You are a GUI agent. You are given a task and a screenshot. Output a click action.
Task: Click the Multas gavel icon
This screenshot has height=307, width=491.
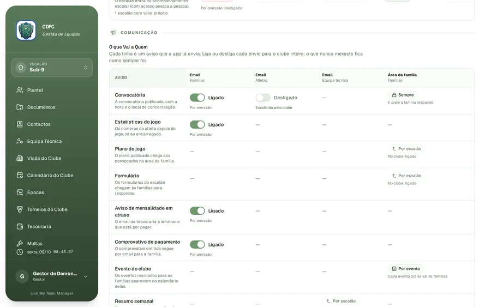[20, 243]
